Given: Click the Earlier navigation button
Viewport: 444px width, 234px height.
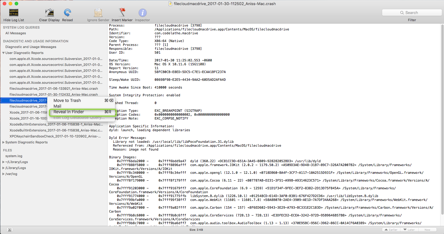Looking at the screenshot, I should [391, 230].
